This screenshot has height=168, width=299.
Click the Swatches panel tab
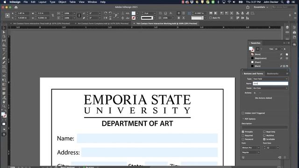point(256,43)
